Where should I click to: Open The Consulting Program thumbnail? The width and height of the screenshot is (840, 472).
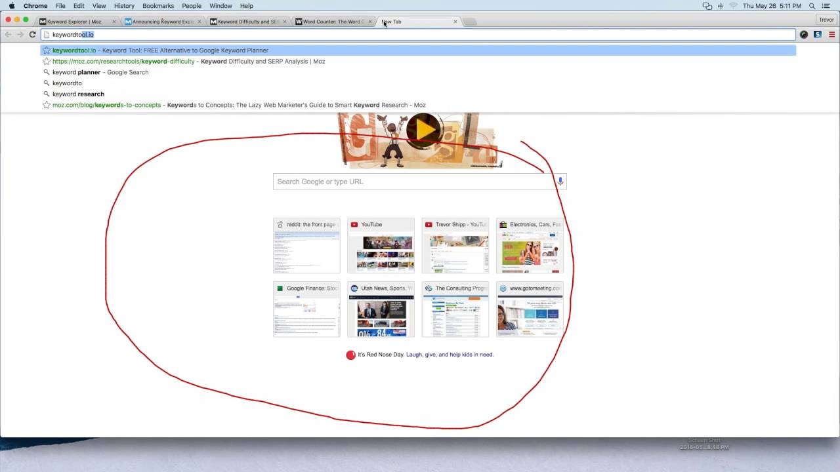point(455,309)
